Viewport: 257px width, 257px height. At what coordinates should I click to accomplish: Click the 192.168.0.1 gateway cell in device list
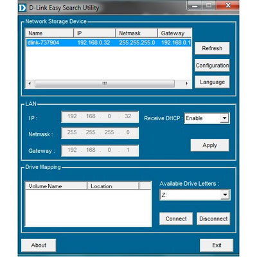[x=176, y=42]
